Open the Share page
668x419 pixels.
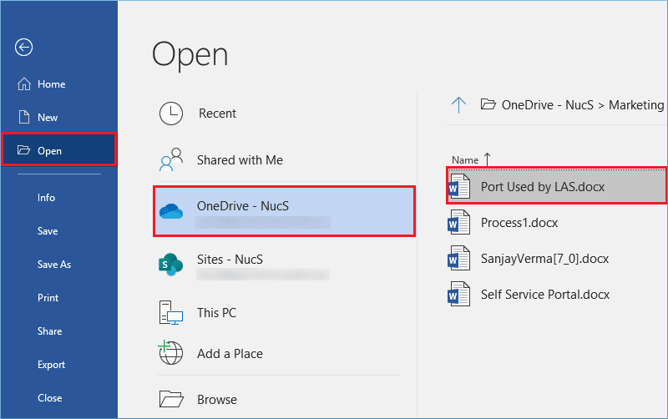click(50, 331)
